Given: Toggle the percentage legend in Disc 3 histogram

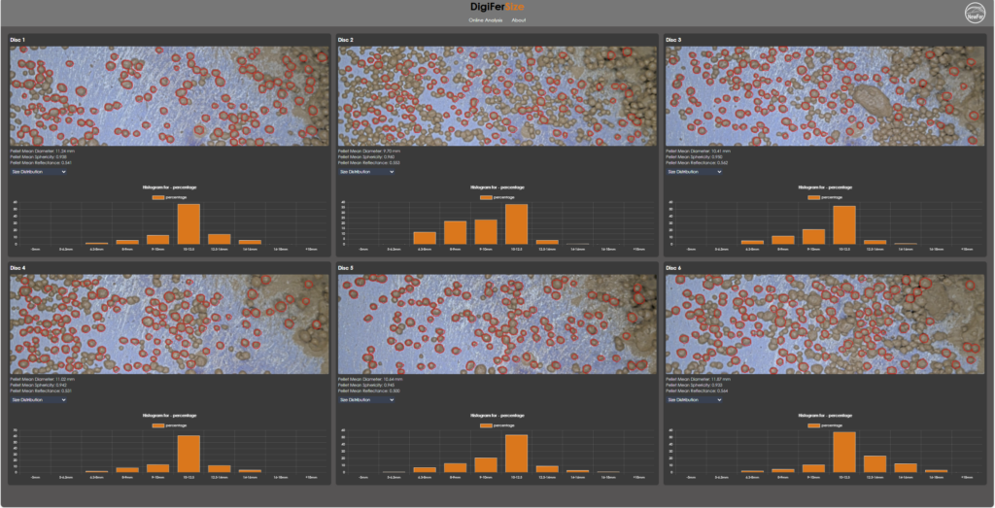Looking at the screenshot, I should [824, 196].
